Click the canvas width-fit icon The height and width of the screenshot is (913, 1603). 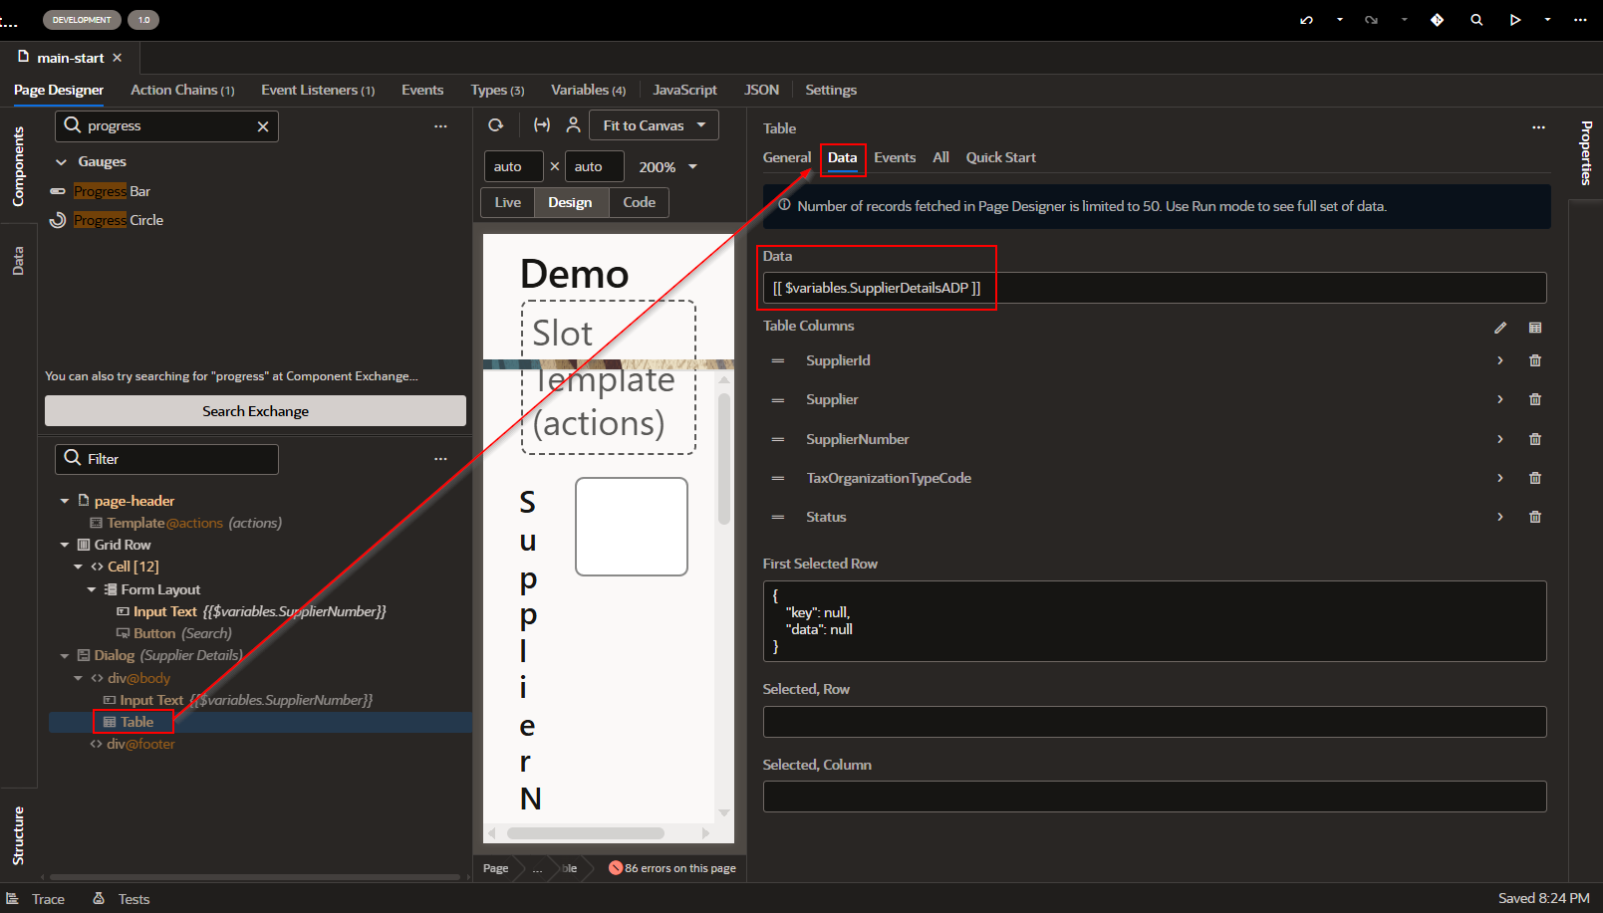tap(542, 125)
